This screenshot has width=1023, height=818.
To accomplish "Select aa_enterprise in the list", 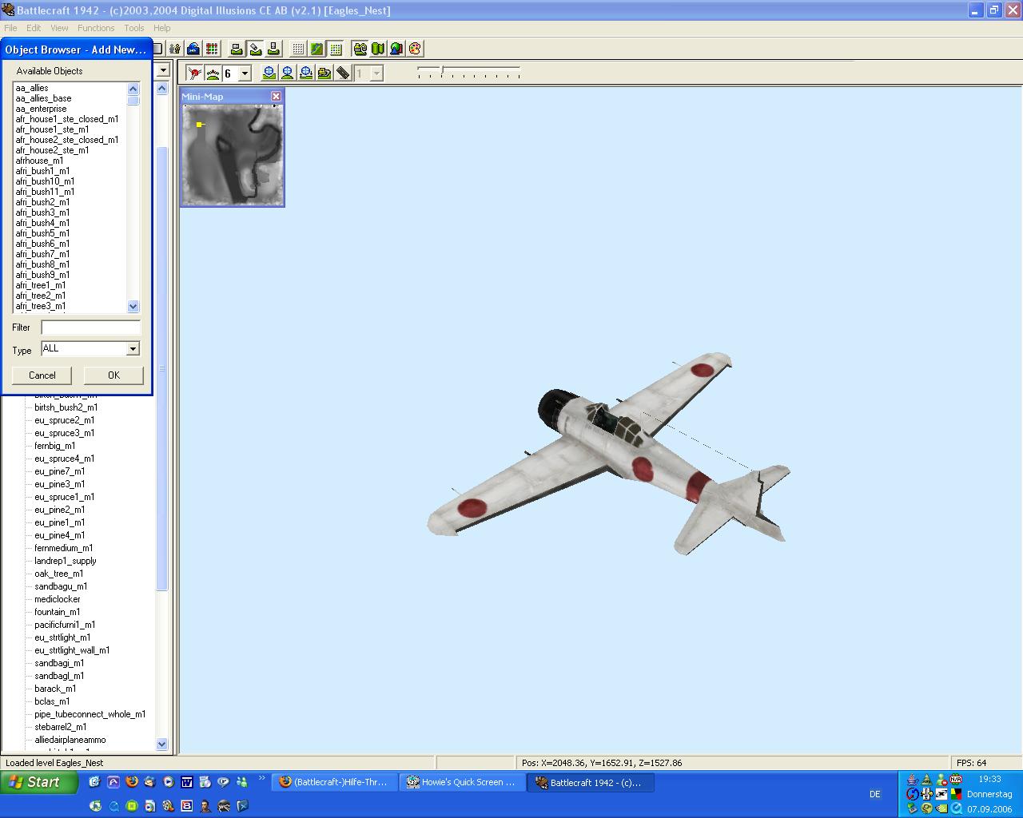I will point(42,109).
